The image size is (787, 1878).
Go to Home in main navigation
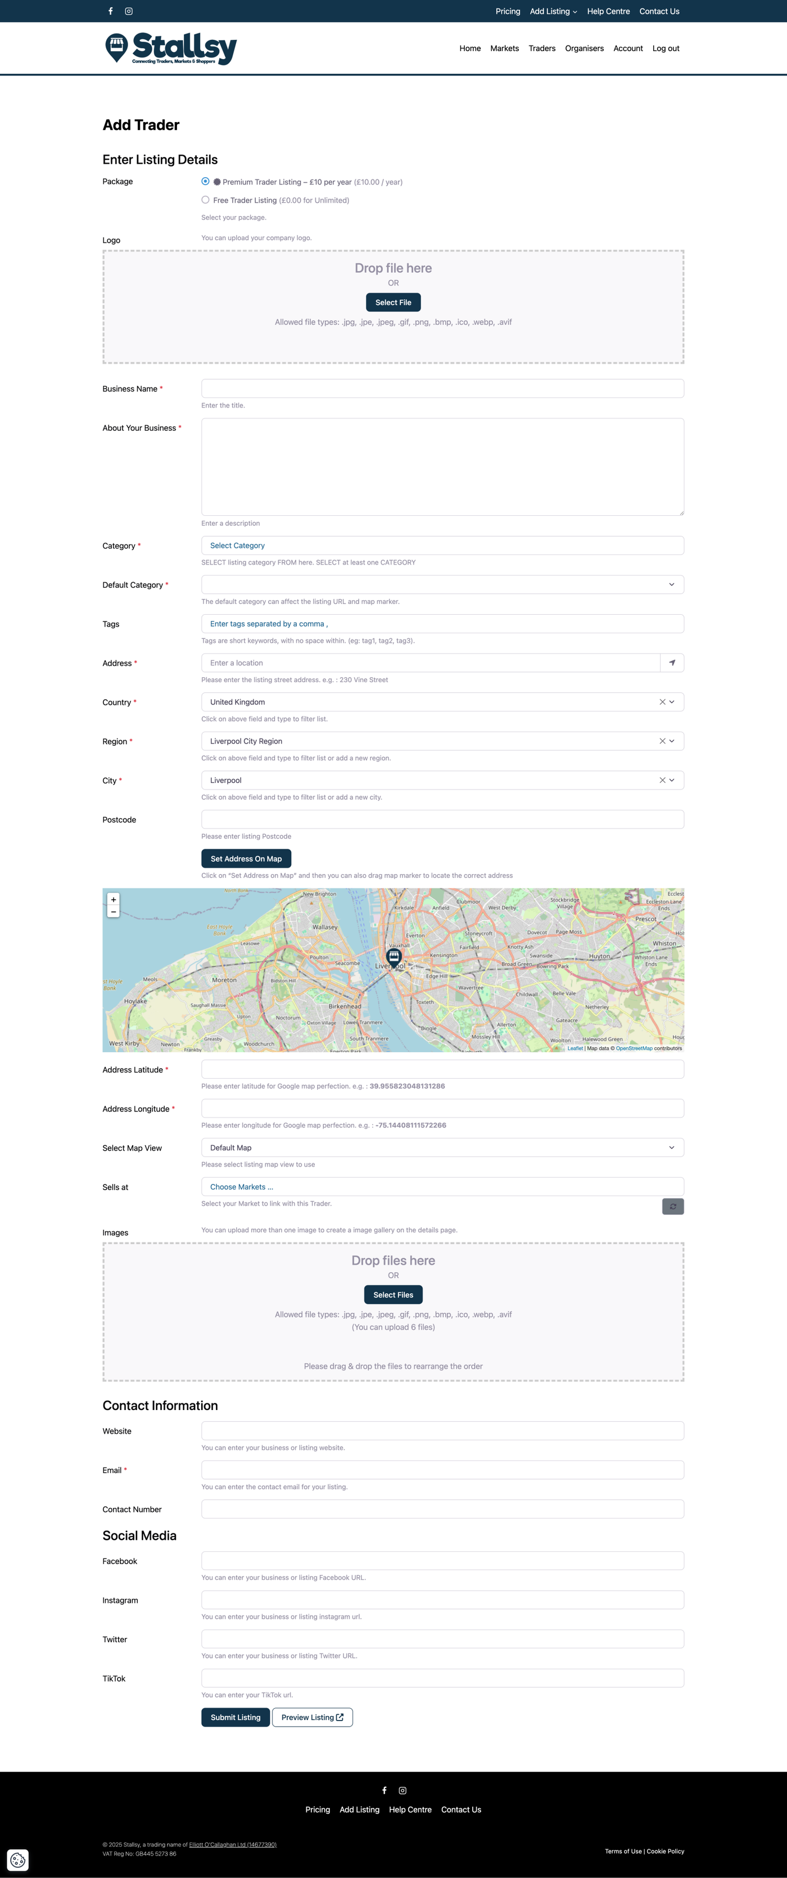click(x=470, y=48)
